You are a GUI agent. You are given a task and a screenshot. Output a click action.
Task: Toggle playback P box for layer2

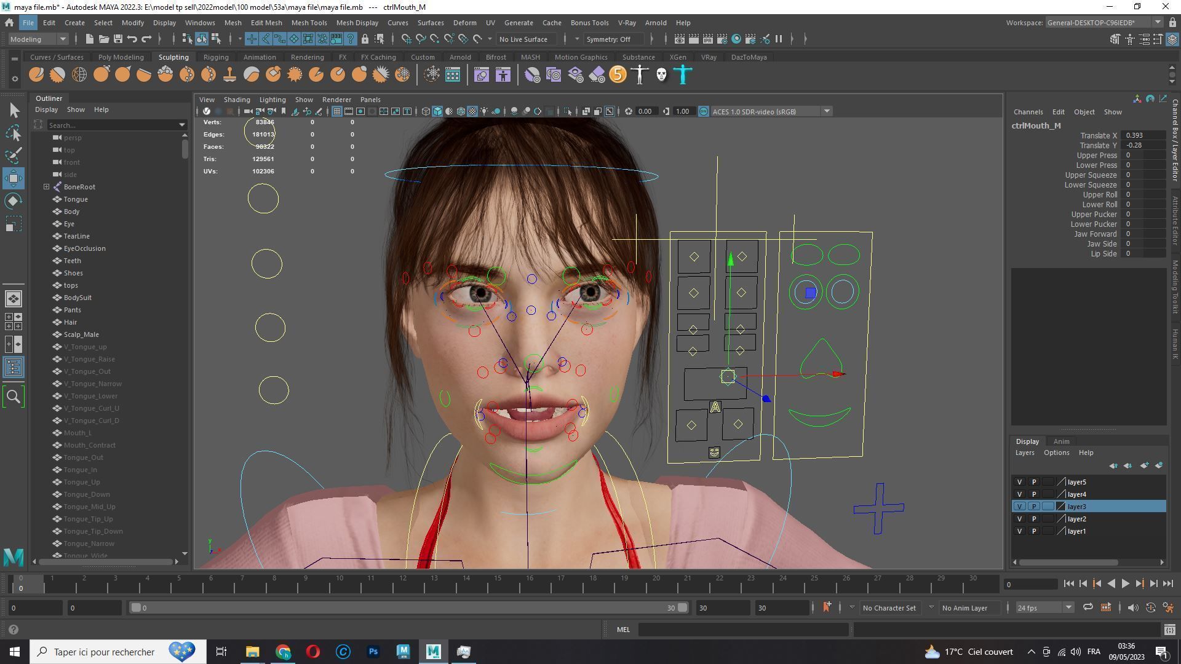point(1033,519)
